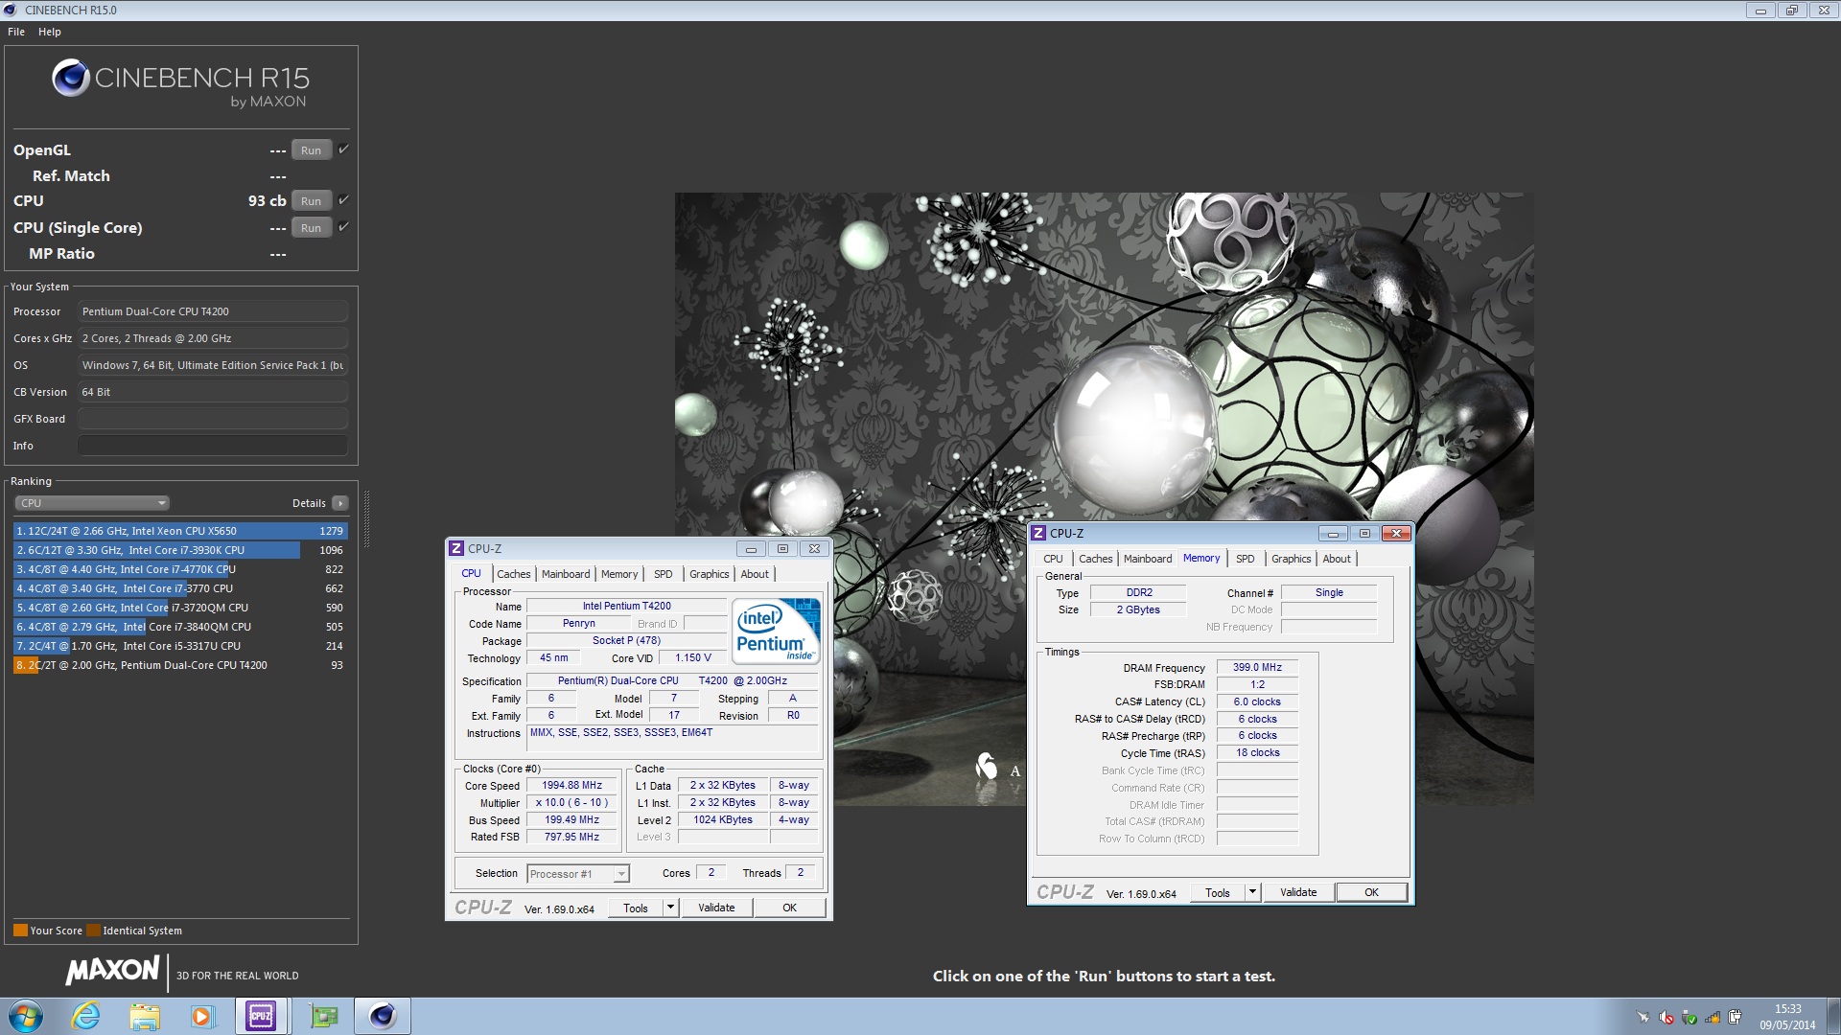Click the GFX Board field
This screenshot has height=1035, width=1841.
tap(212, 419)
